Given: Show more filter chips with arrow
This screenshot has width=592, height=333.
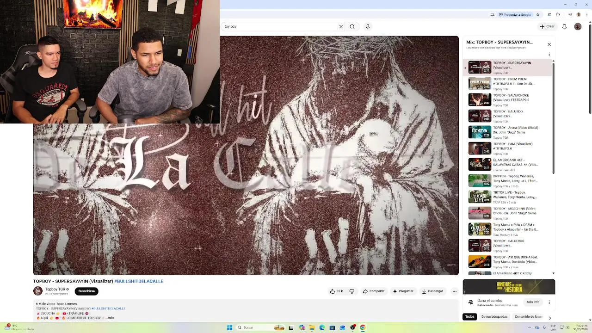Looking at the screenshot, I should click(x=550, y=318).
